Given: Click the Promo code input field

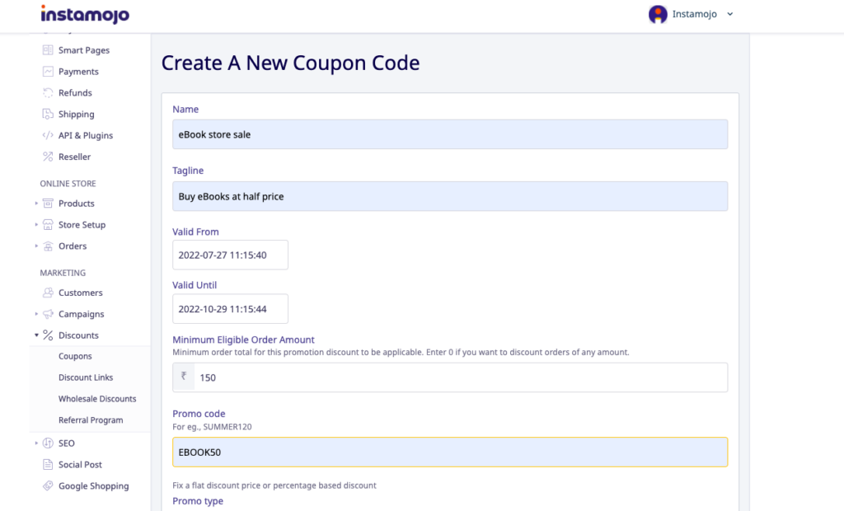Looking at the screenshot, I should (449, 452).
